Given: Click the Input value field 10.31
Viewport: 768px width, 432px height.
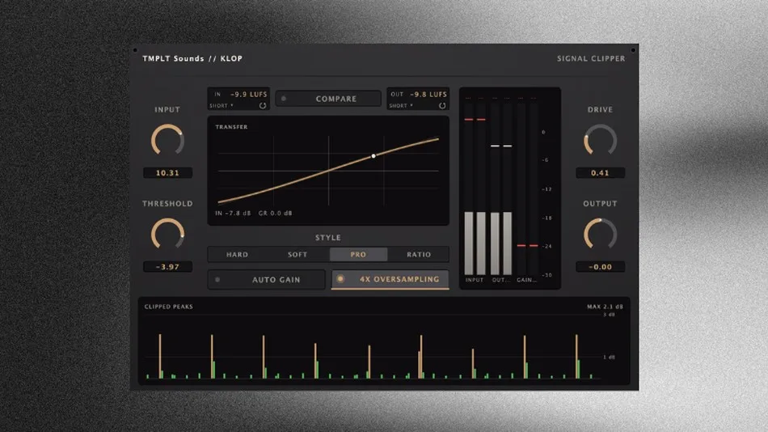Looking at the screenshot, I should 167,172.
